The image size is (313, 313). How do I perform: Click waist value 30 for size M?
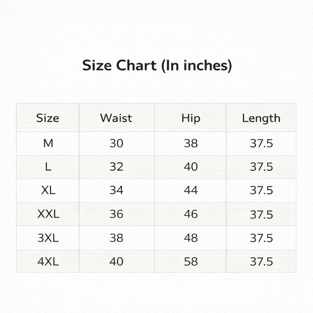point(116,143)
